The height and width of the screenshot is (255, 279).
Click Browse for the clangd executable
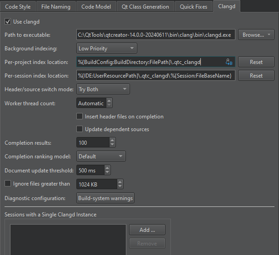(256, 34)
